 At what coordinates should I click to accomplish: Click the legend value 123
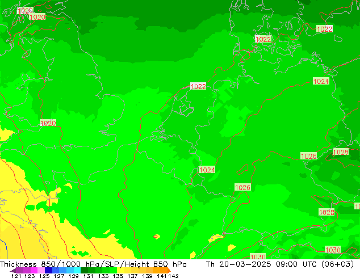(x=30, y=276)
